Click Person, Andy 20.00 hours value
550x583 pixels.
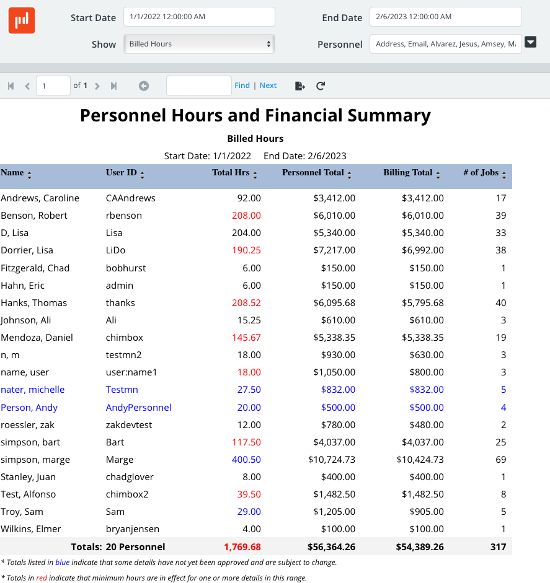(249, 408)
